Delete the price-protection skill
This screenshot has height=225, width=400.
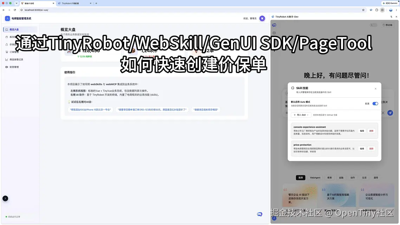tap(371, 148)
